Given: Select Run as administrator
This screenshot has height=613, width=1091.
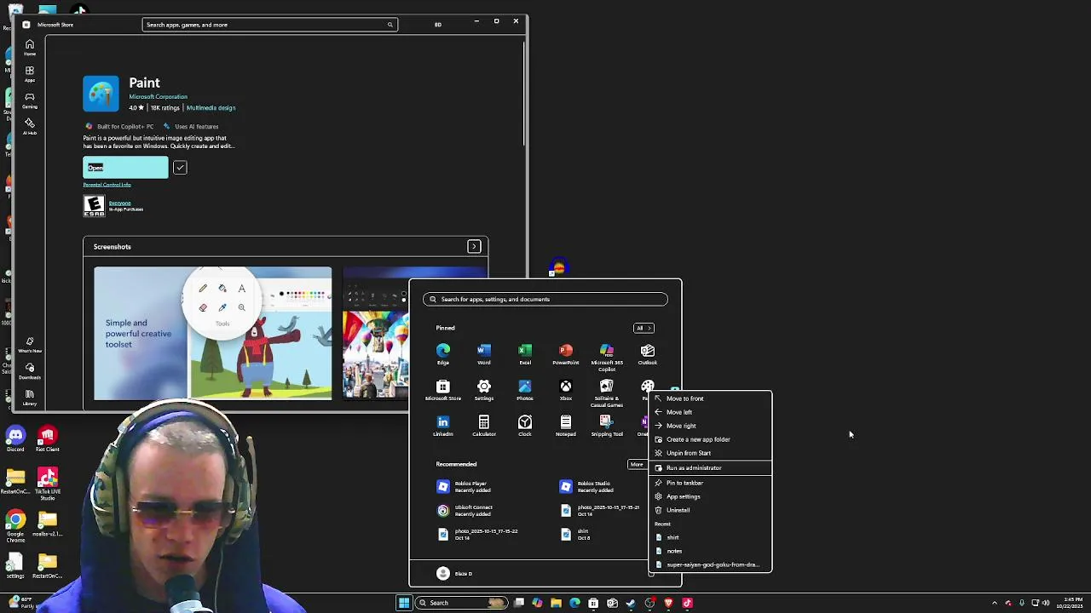Looking at the screenshot, I should point(710,467).
